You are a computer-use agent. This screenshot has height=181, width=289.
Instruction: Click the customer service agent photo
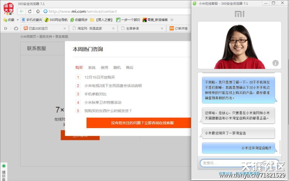[x=240, y=45]
